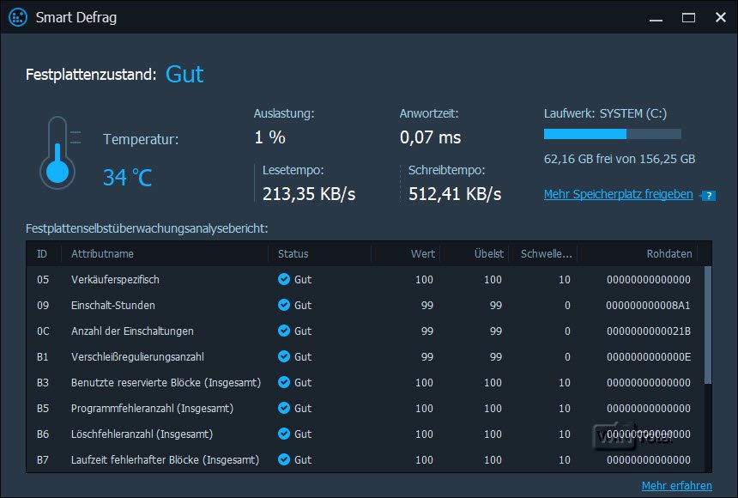738x498 pixels.
Task: Minimize the Smart Defrag window
Action: (656, 17)
